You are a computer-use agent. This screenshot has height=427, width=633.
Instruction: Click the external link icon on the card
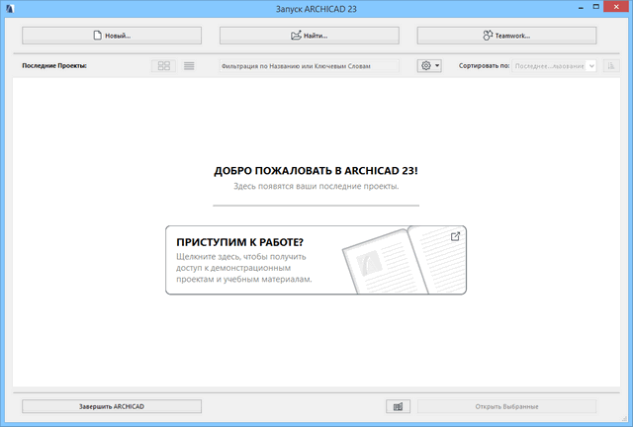(455, 236)
